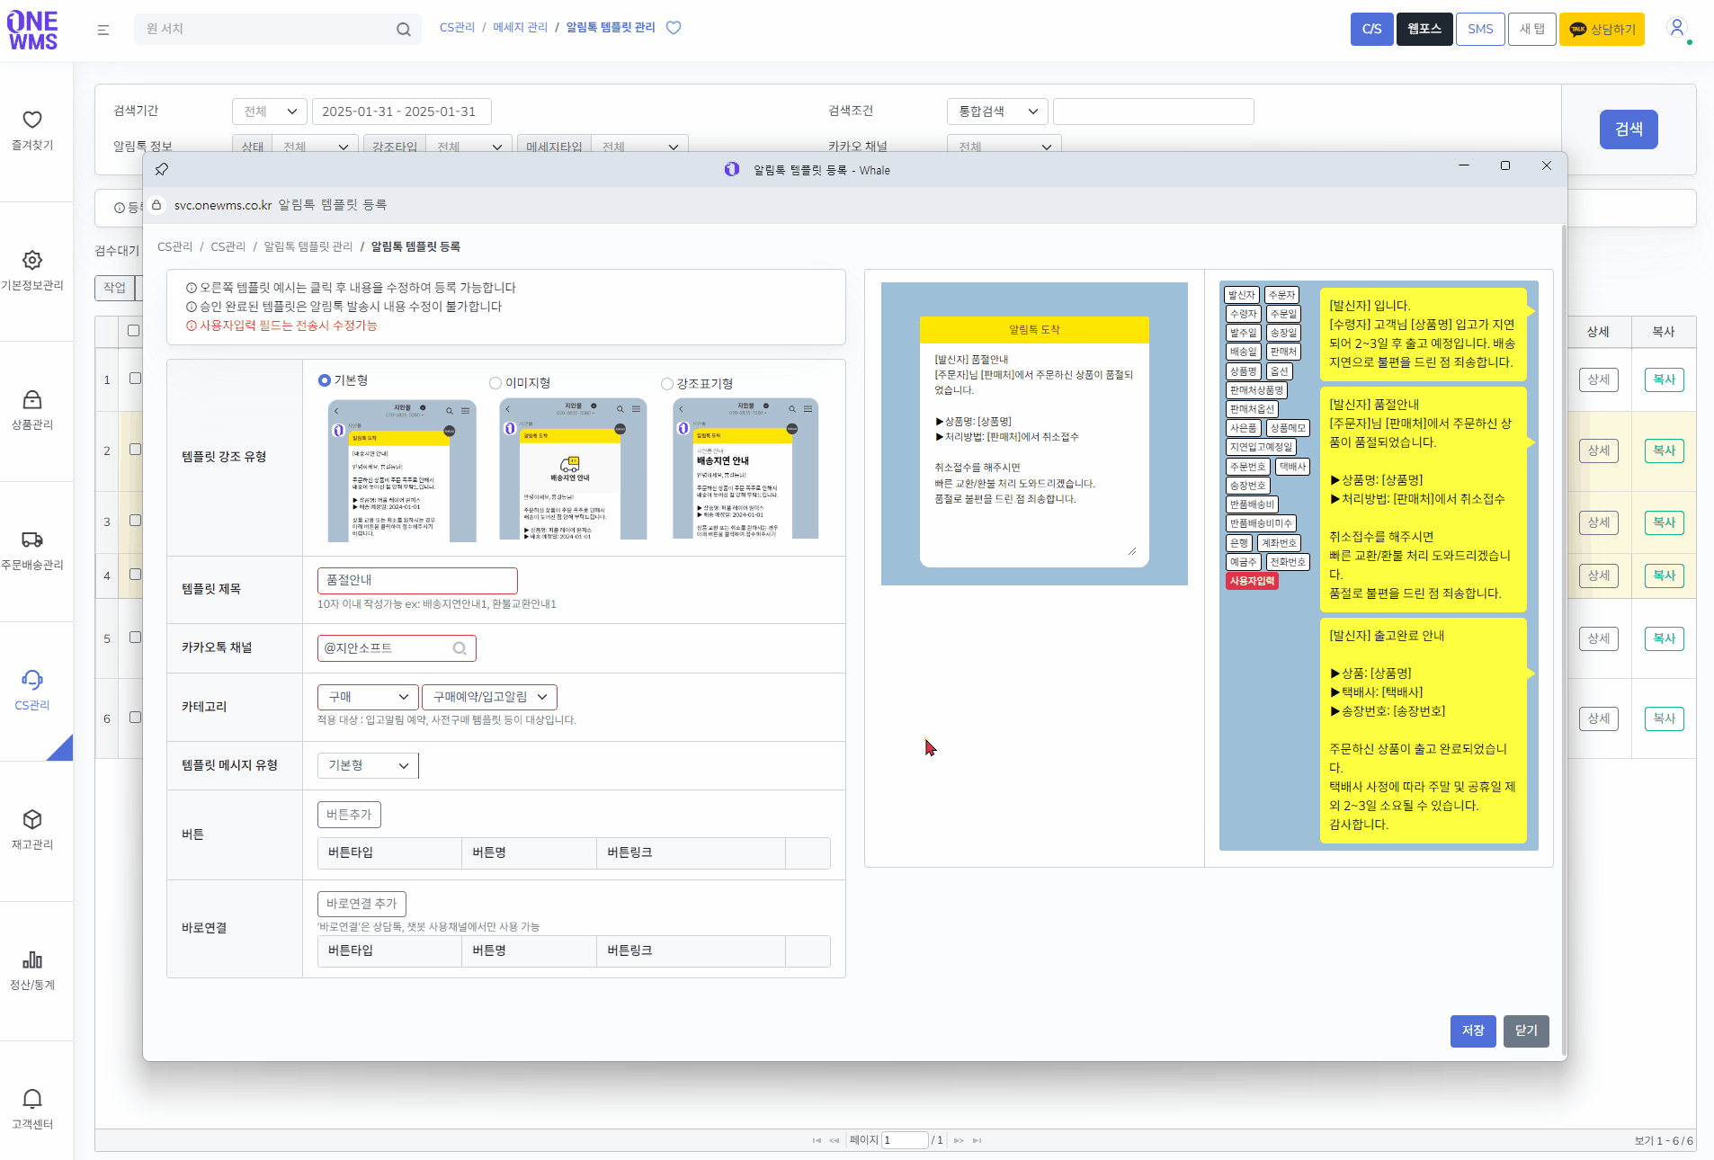This screenshot has width=1714, height=1160.
Task: Click the 상담하기 KakaoTalk button
Action: tap(1602, 29)
